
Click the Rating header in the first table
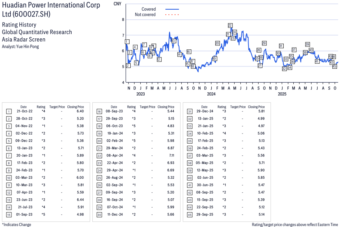(x=41, y=107)
